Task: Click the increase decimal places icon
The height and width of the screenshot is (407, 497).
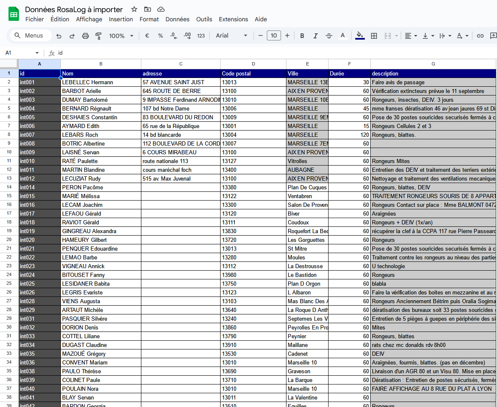Action: [x=187, y=36]
